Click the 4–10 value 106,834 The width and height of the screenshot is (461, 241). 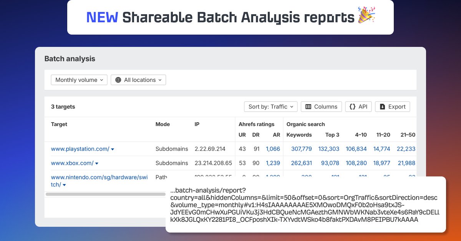click(356, 149)
